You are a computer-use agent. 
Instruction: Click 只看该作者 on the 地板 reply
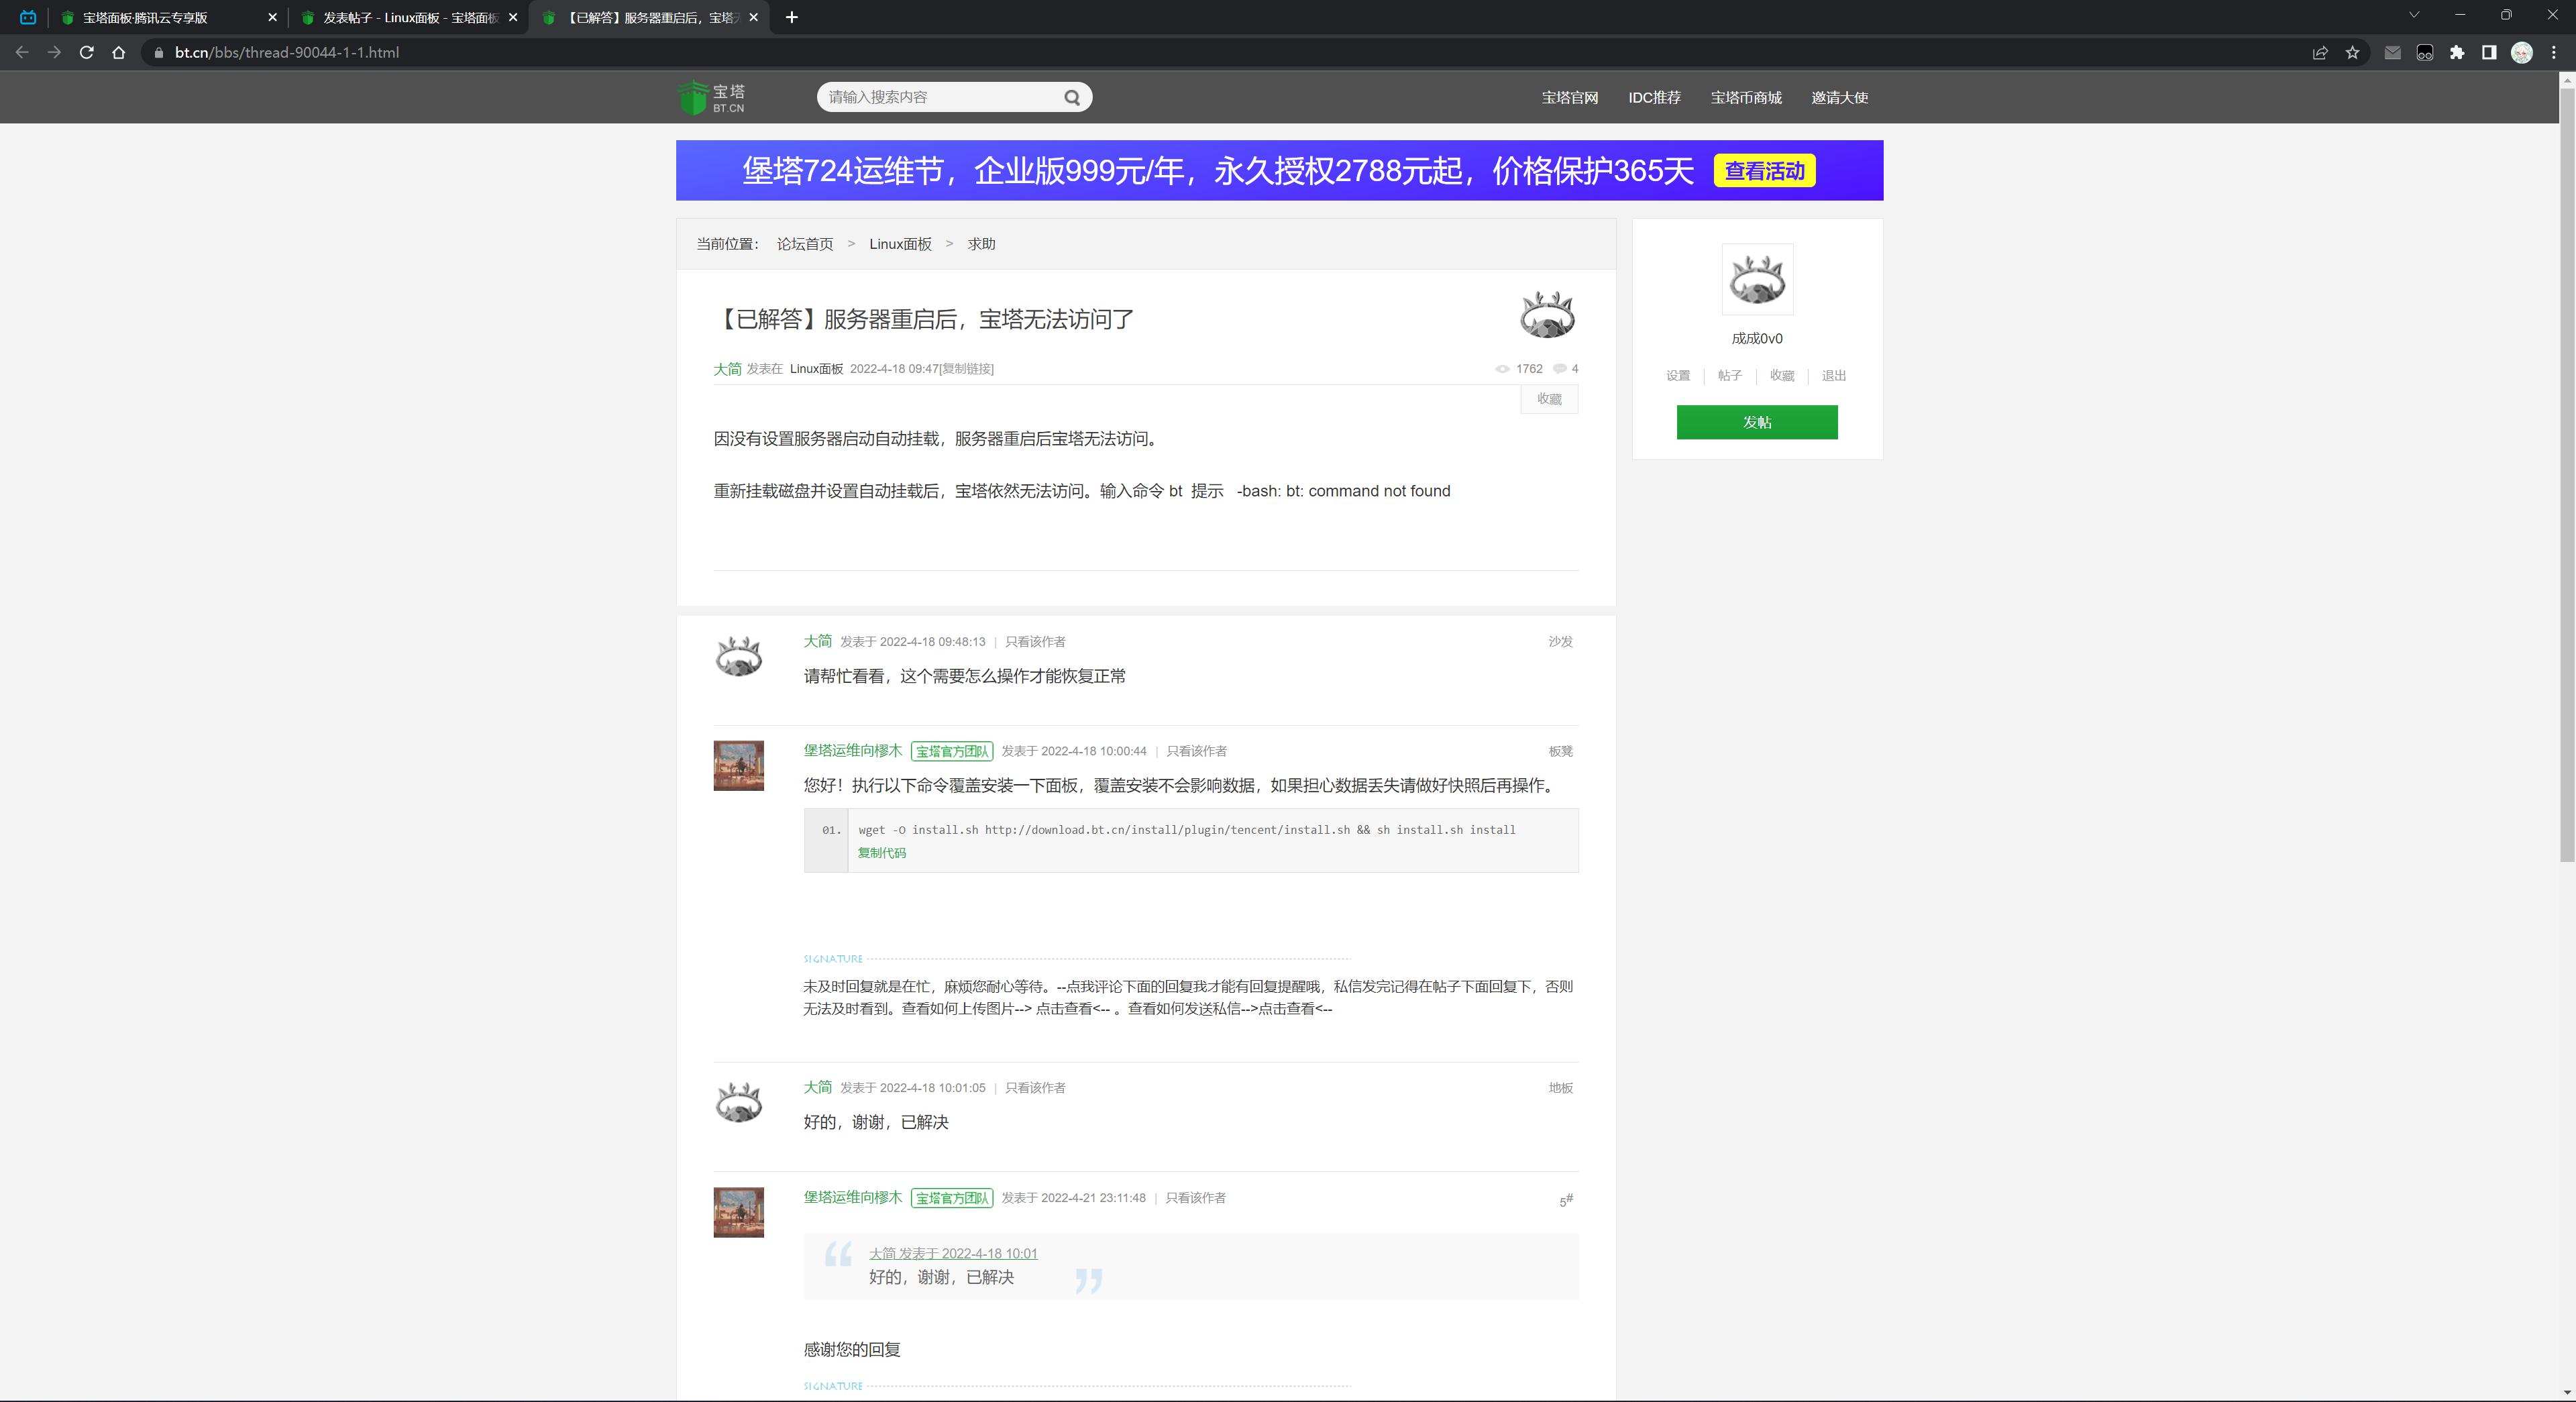[x=1035, y=1088]
